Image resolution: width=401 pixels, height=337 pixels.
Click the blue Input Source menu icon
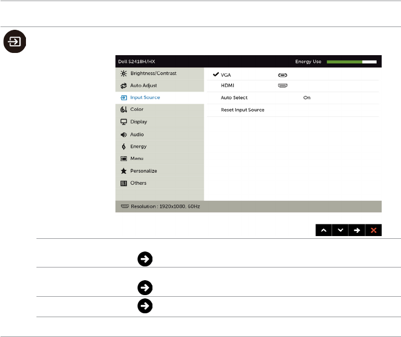(x=124, y=98)
